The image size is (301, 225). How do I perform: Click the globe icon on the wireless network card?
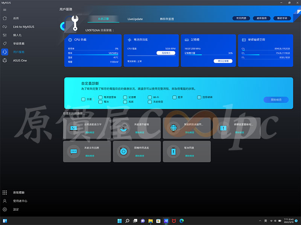point(173,128)
